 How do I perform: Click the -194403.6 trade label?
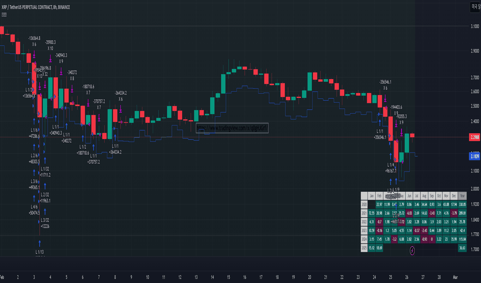(396, 108)
